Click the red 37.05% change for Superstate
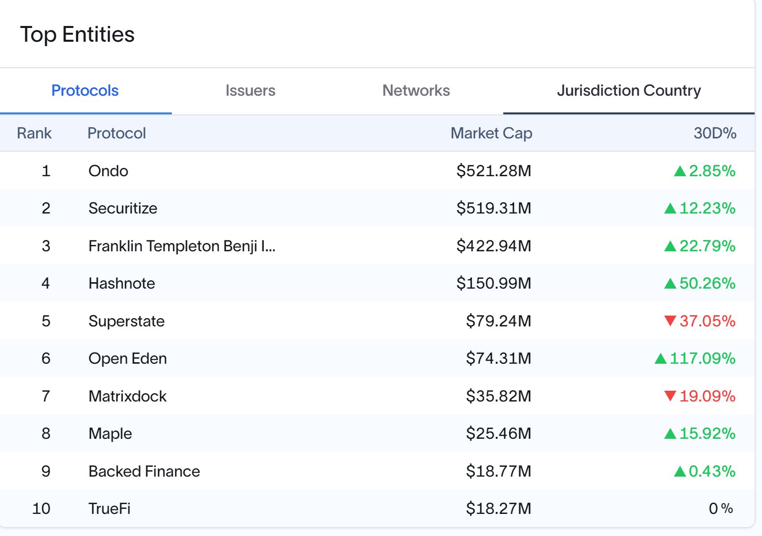Image resolution: width=762 pixels, height=536 pixels. (700, 321)
